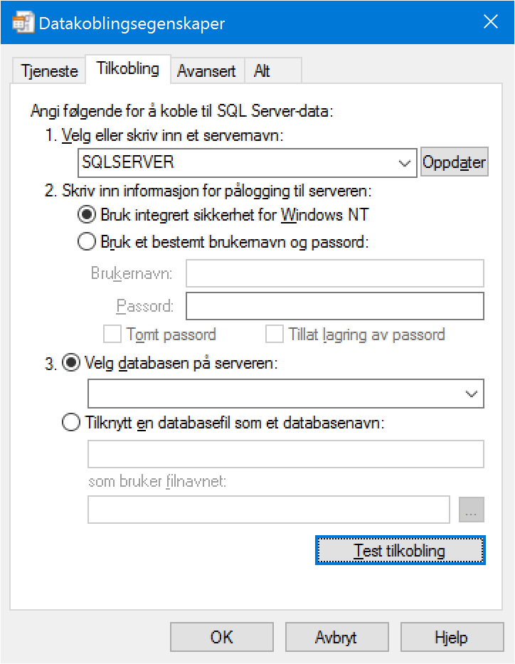This screenshot has width=515, height=664.
Task: Click the browse ellipsis button for filename
Action: point(472,510)
